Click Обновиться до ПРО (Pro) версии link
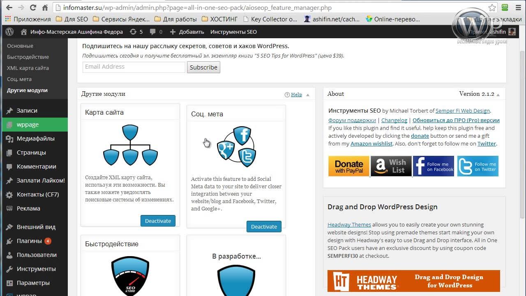The width and height of the screenshot is (526, 296). [x=456, y=120]
